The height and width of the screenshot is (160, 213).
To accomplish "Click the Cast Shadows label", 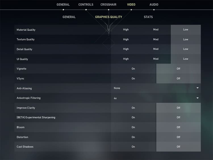I will click(x=25, y=147).
